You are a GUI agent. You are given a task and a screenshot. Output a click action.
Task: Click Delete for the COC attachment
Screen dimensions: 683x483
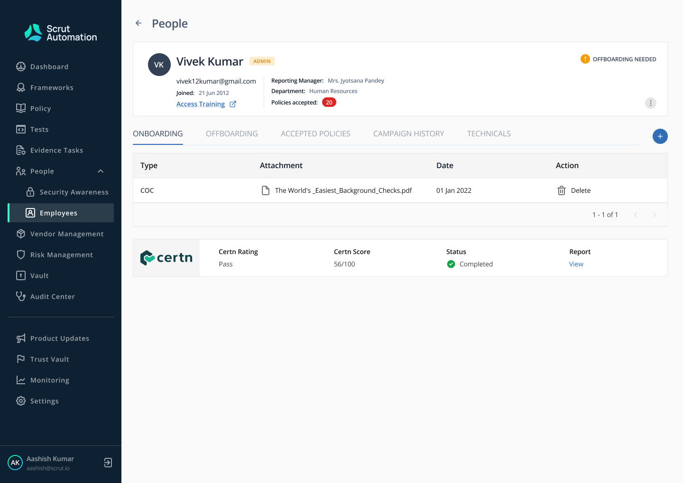pyautogui.click(x=581, y=190)
